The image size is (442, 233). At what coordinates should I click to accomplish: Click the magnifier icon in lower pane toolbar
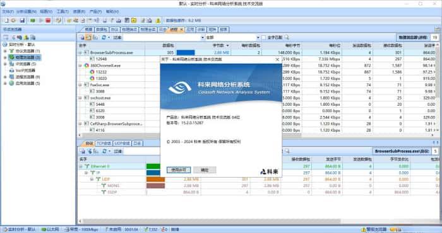tap(287, 151)
